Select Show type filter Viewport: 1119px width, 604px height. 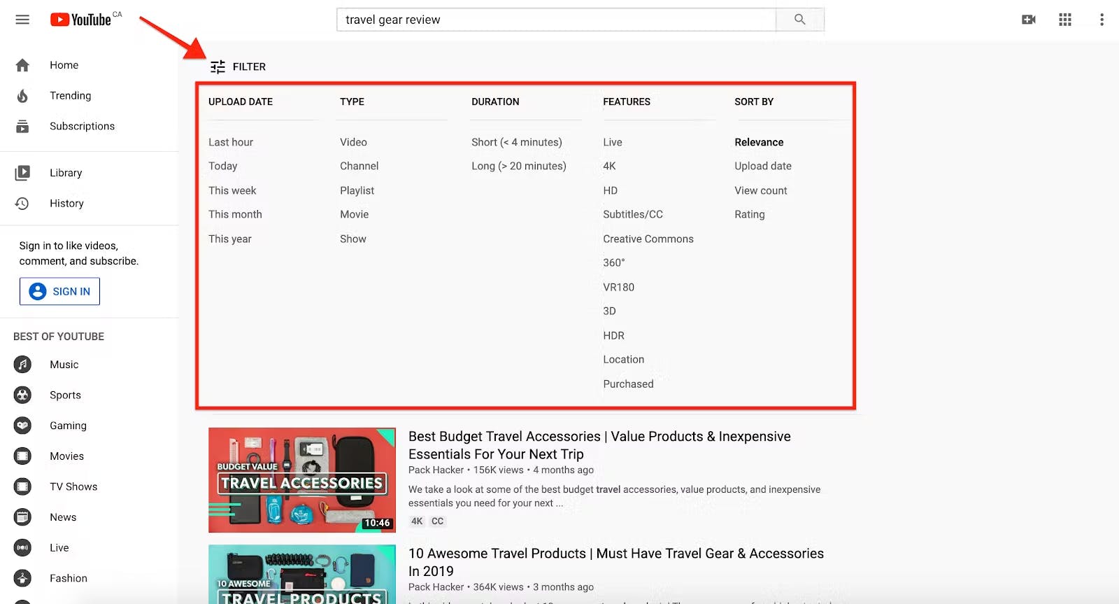pos(353,239)
